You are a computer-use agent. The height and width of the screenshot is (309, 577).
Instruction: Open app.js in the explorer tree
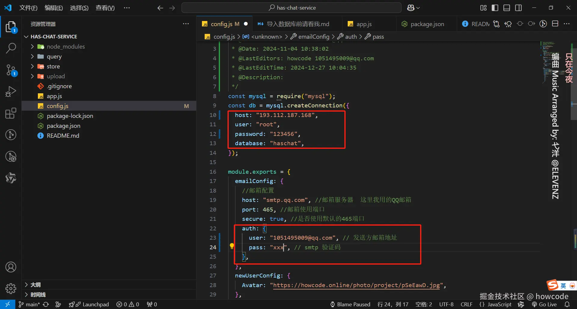(109, 96)
